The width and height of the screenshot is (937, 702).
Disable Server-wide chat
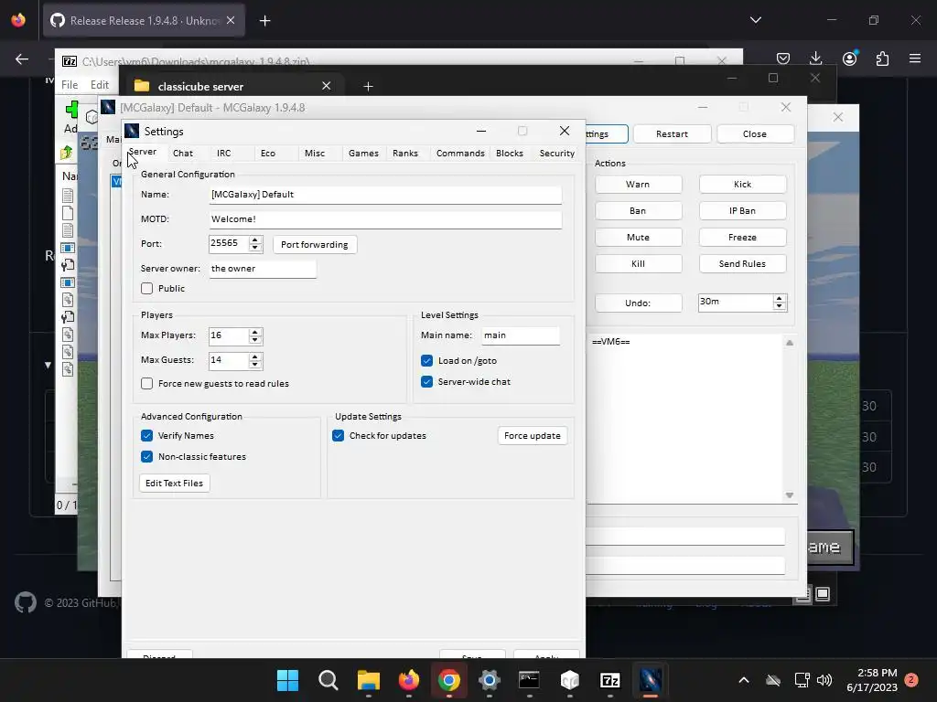(x=426, y=381)
